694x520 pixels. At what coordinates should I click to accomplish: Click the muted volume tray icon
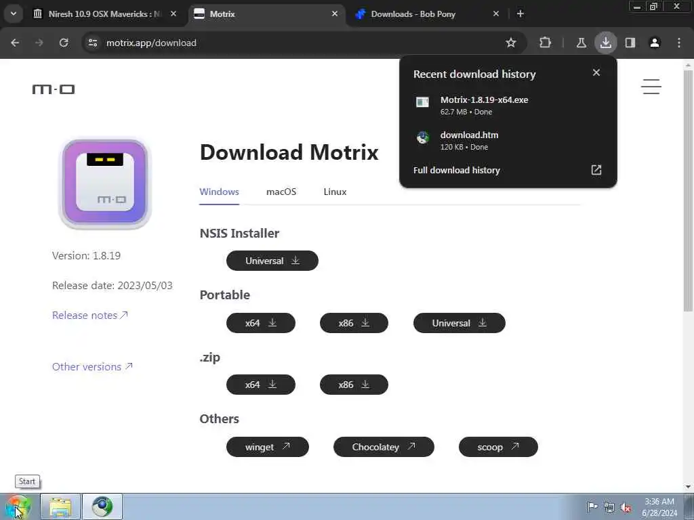[626, 508]
